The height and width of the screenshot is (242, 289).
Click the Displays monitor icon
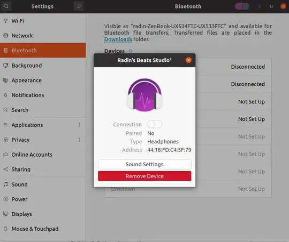(6, 214)
